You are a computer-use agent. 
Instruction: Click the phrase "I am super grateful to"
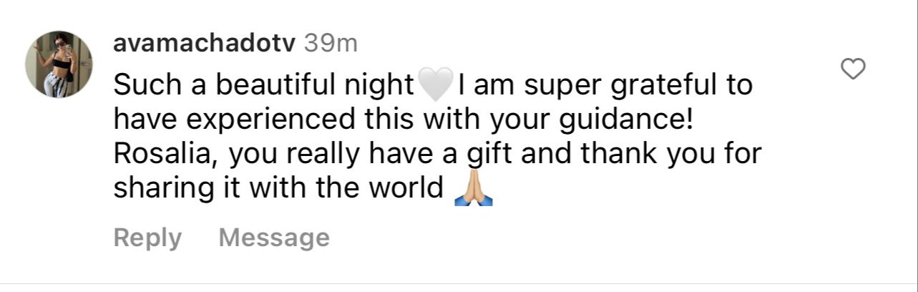(605, 86)
